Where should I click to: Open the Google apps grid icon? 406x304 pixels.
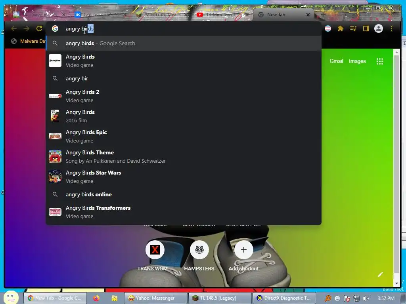point(379,61)
